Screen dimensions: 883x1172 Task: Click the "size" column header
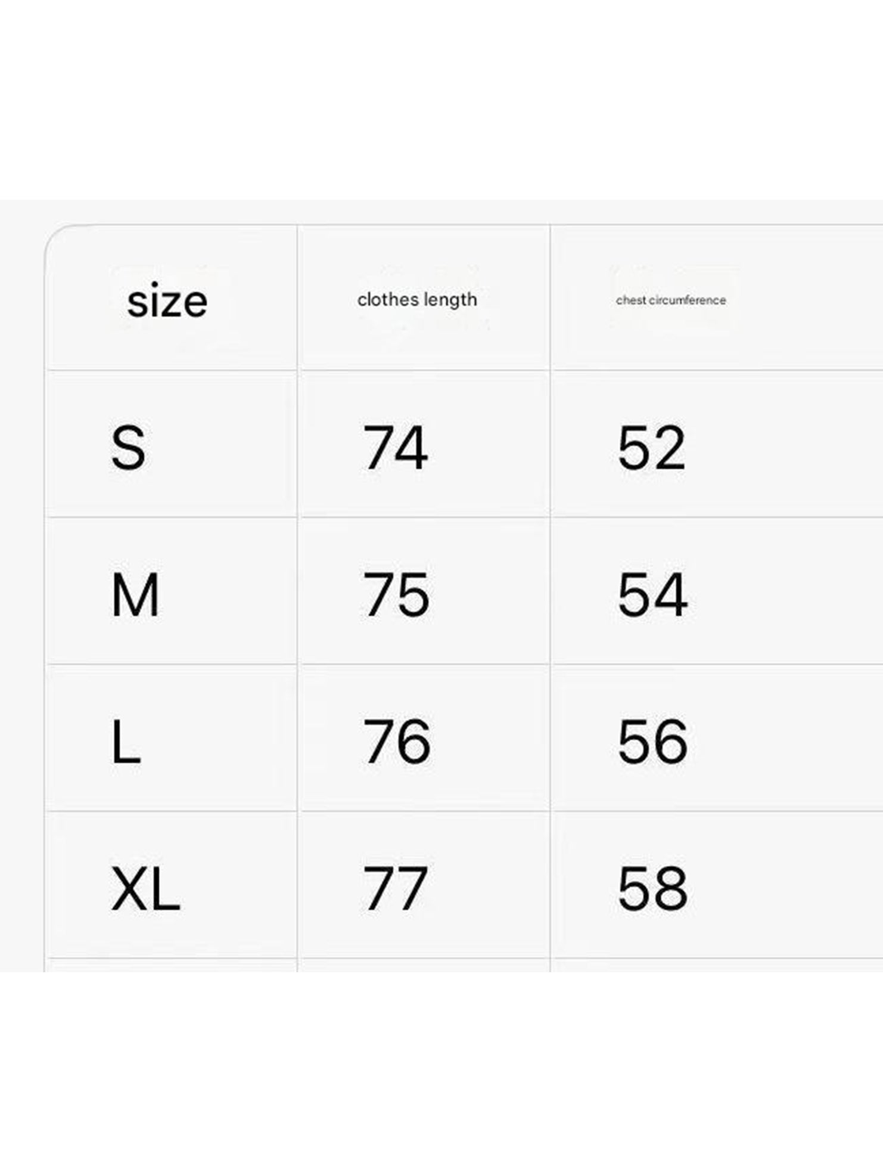click(167, 301)
